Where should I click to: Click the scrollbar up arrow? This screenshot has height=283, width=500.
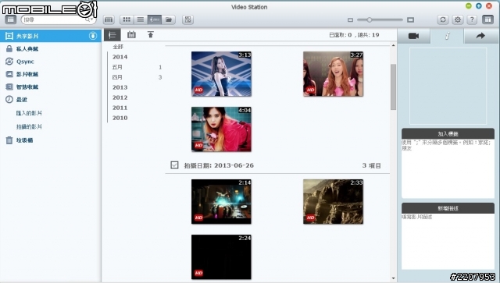(393, 45)
